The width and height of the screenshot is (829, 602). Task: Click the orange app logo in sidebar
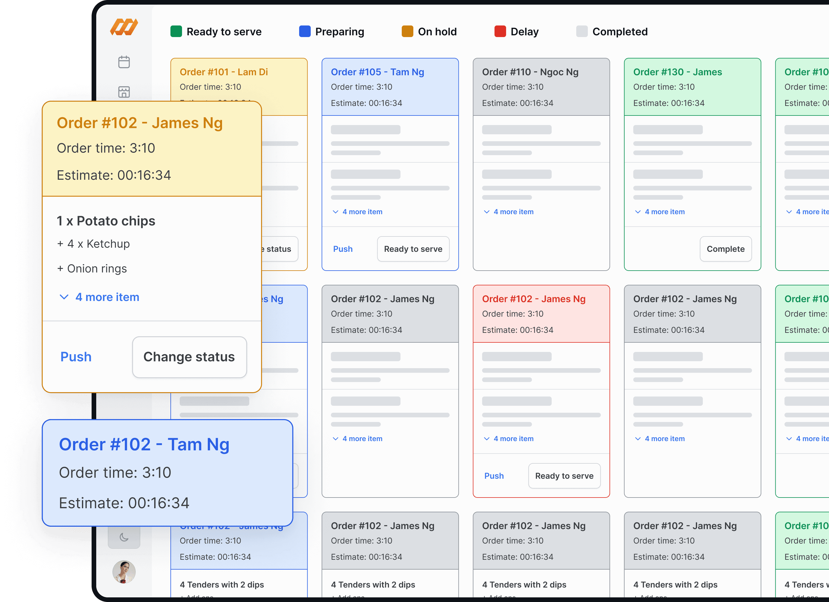(x=124, y=27)
